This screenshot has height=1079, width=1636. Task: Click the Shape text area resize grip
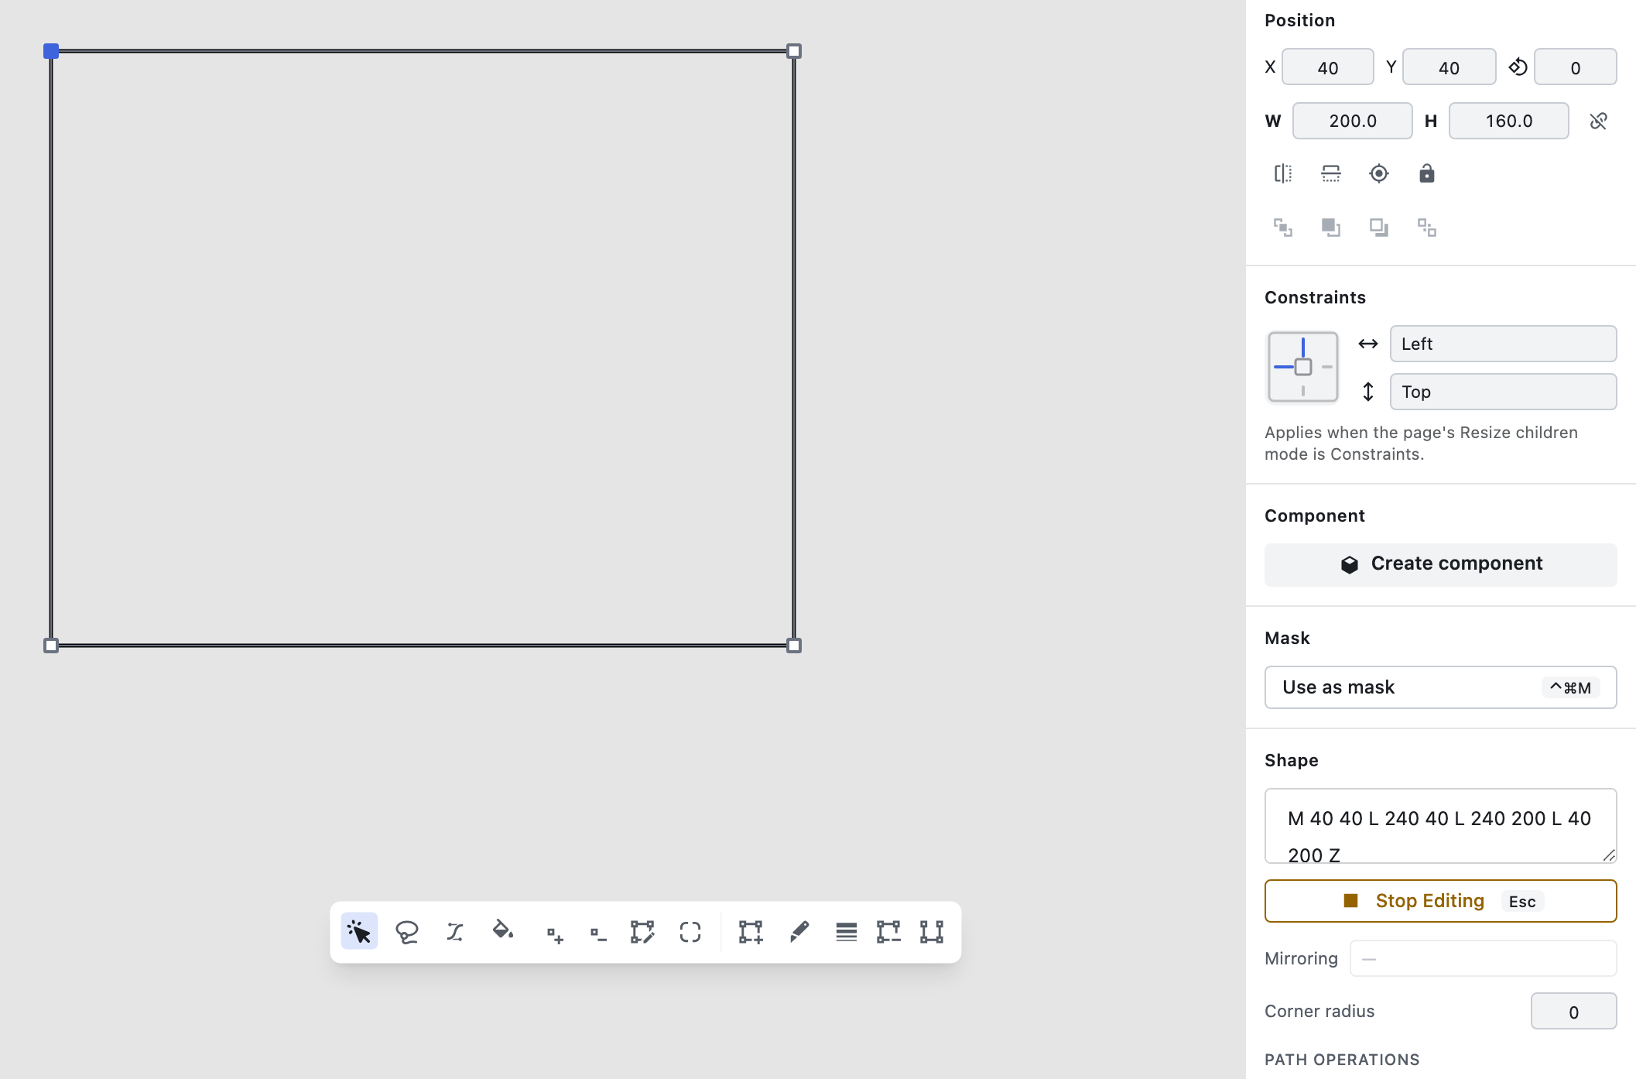tap(1609, 855)
